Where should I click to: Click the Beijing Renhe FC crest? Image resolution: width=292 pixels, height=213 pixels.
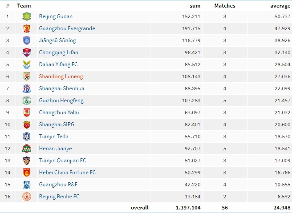pos(27,197)
